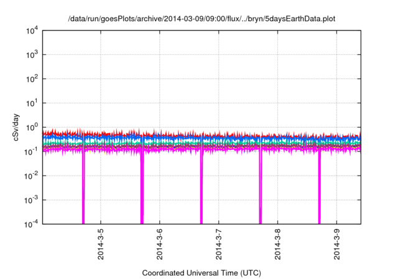This screenshot has width=398, height=279.
Task: Click the magenta dropout spike before 2014-3-9
Action: (x=319, y=187)
